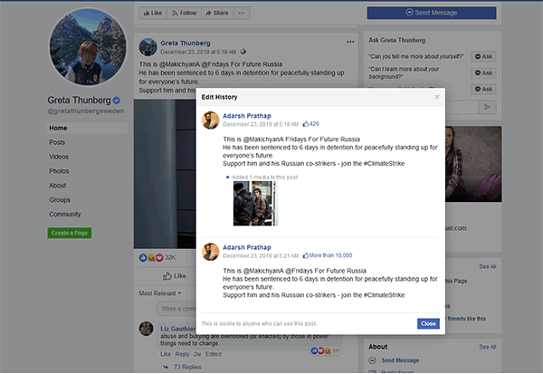
Task: Open the page's three-dot more options button
Action: (x=242, y=13)
